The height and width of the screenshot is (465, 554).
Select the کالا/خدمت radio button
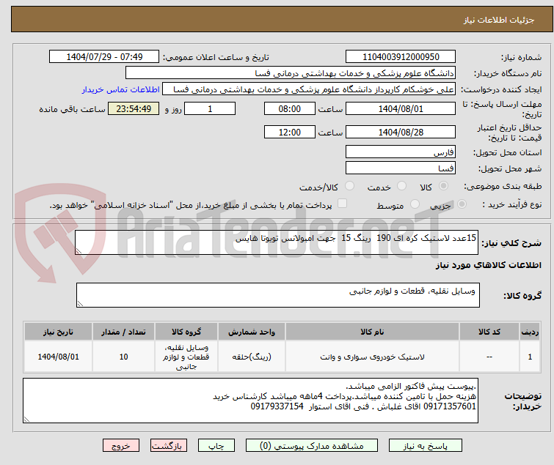[x=349, y=186]
